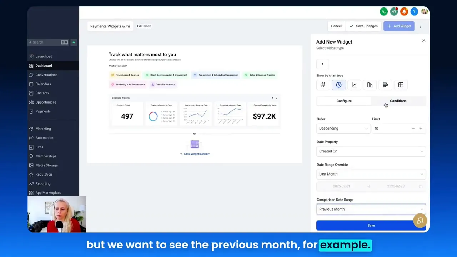The width and height of the screenshot is (457, 257).
Task: Open Dashboard in the sidebar
Action: click(x=53, y=66)
